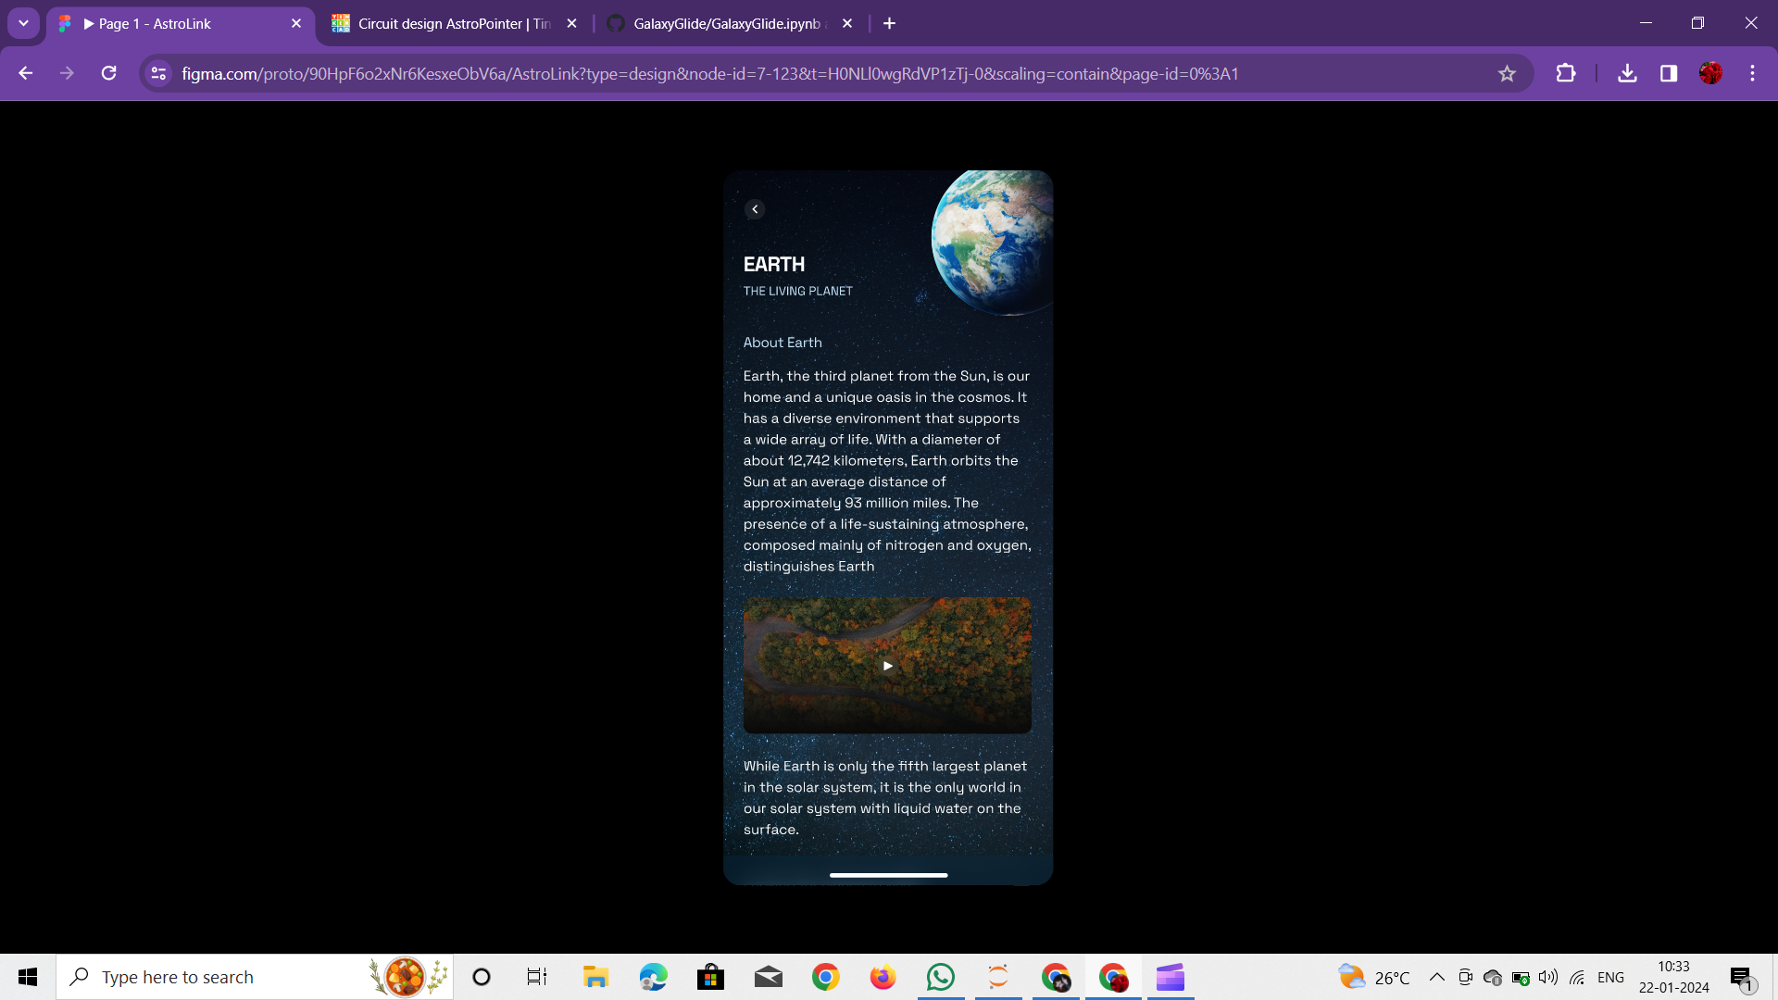Show hidden system tray icons
The width and height of the screenshot is (1778, 1000).
coord(1436,977)
